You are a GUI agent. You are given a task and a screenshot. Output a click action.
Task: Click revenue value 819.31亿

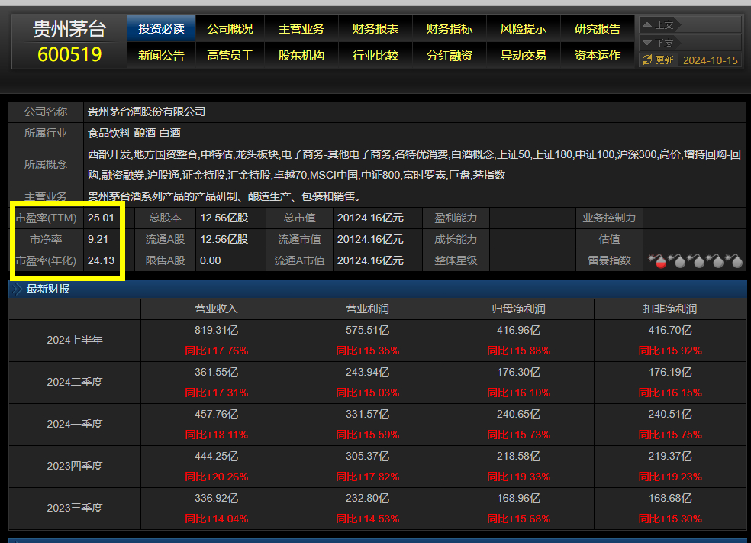tap(217, 330)
